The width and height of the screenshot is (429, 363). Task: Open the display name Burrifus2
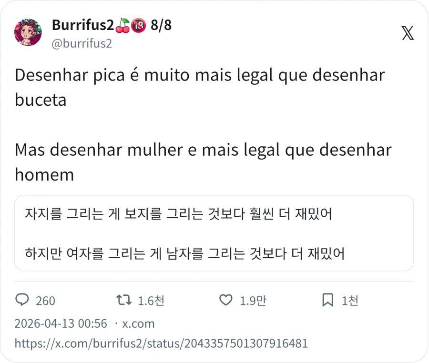(x=83, y=26)
